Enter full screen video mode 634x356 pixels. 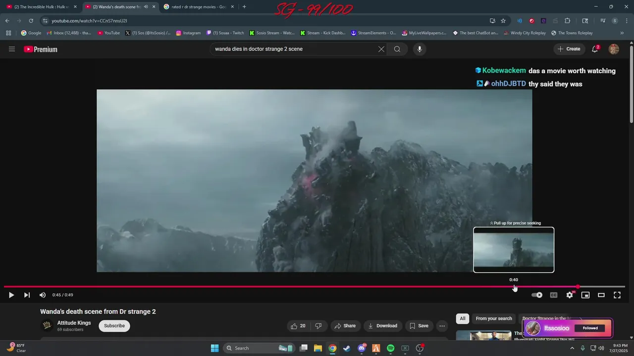pos(617,295)
